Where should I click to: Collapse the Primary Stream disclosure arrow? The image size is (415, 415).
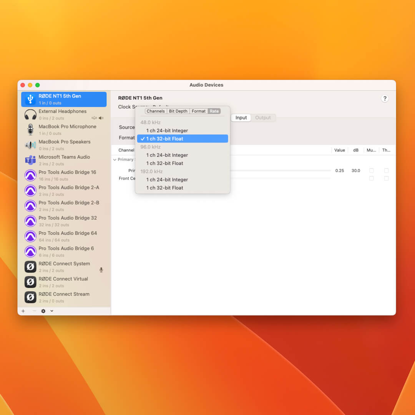(115, 159)
